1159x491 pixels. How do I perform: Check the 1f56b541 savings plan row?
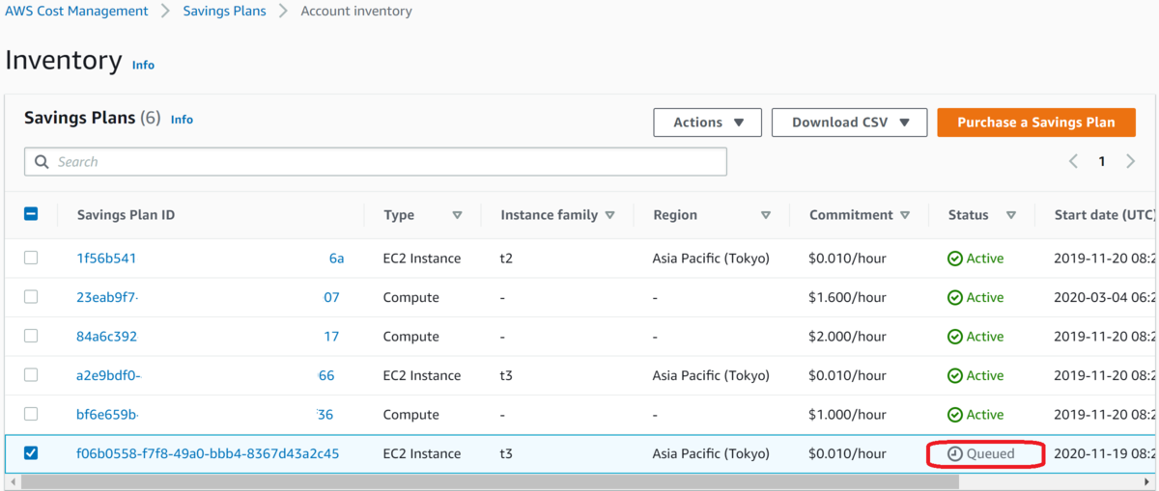pos(31,259)
